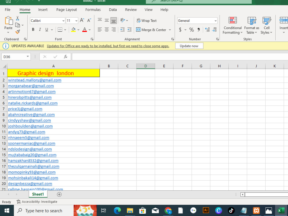Open the Font dialog launcher

pos(92,39)
